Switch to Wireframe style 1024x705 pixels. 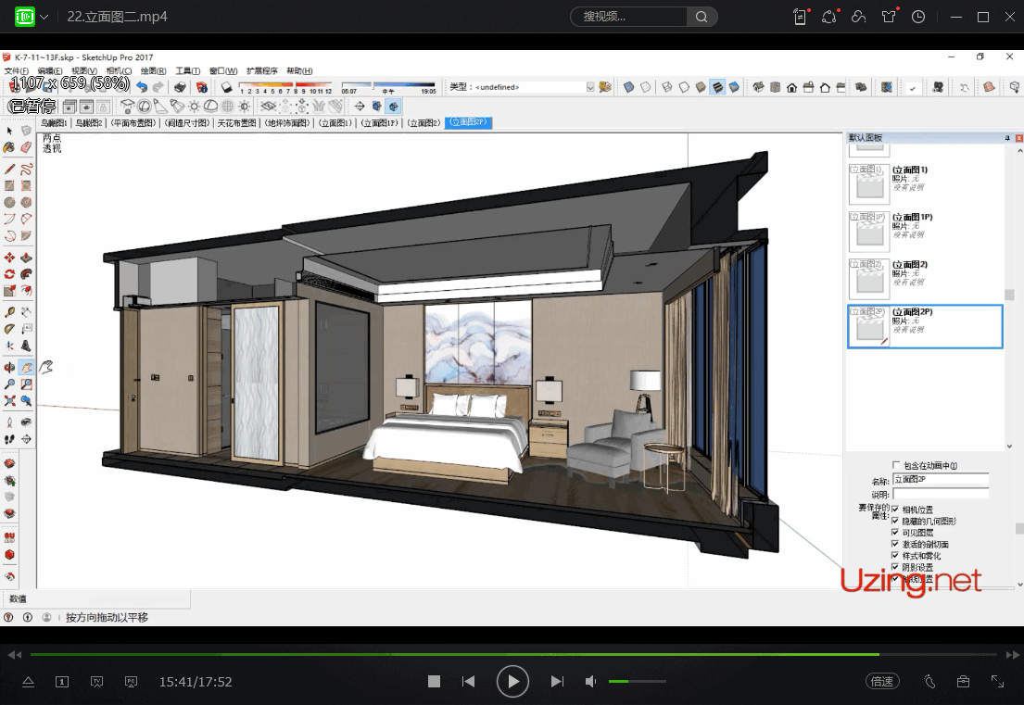667,87
